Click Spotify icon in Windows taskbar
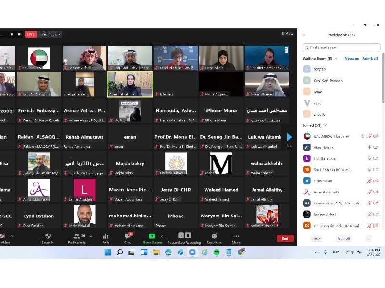 tap(217, 252)
